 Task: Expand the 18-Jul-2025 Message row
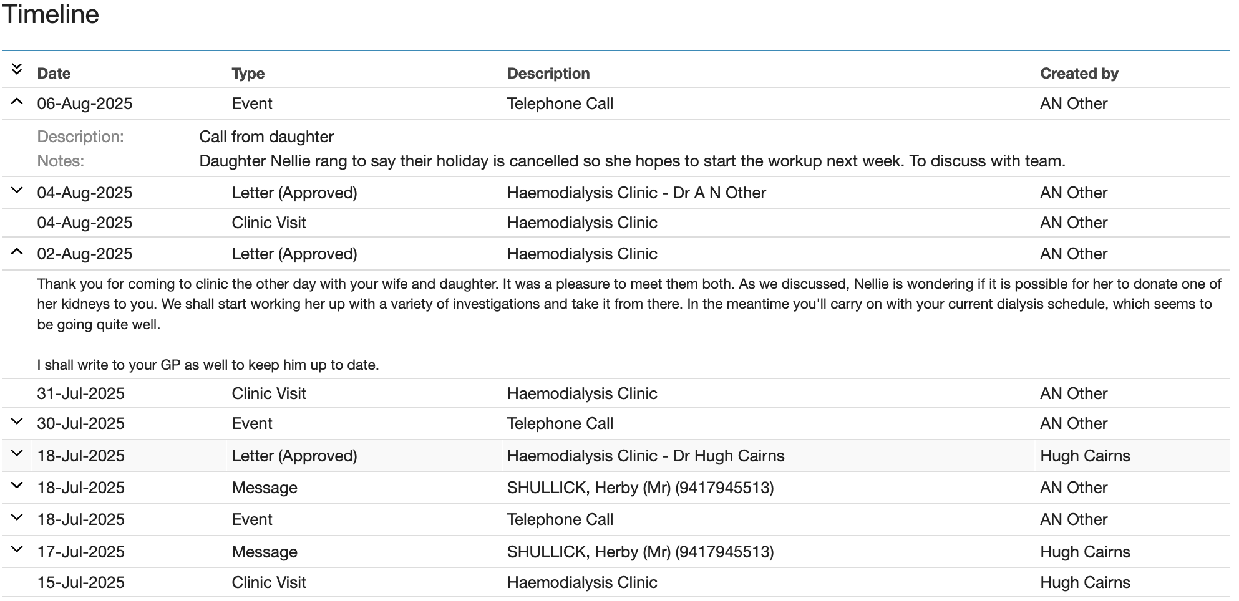17,486
